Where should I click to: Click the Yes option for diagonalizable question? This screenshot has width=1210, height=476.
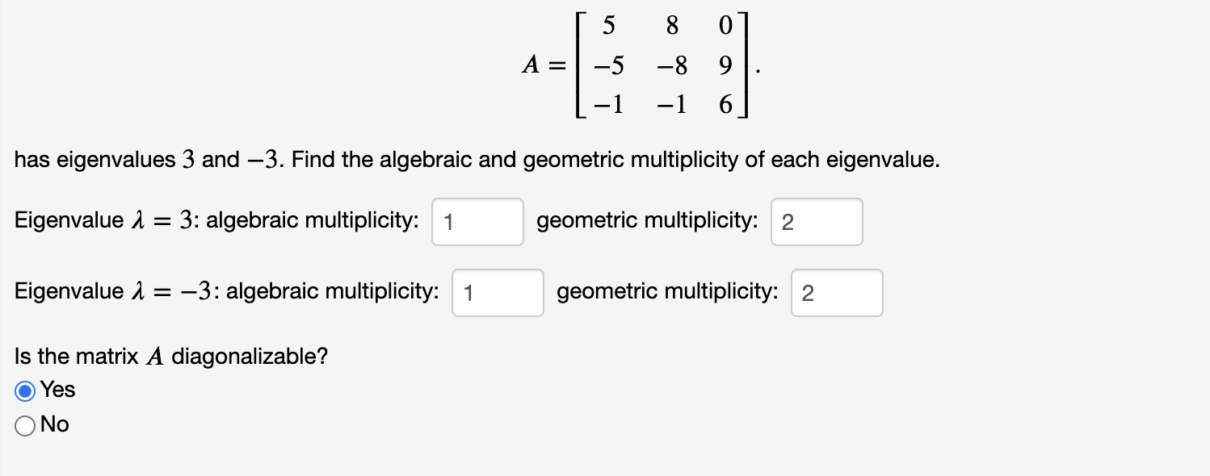(x=25, y=390)
